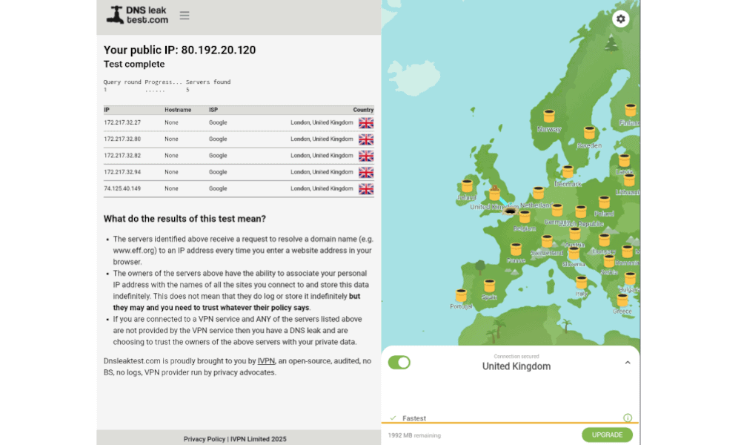Click the 1992 MB remaining label
The height and width of the screenshot is (445, 741).
(414, 435)
